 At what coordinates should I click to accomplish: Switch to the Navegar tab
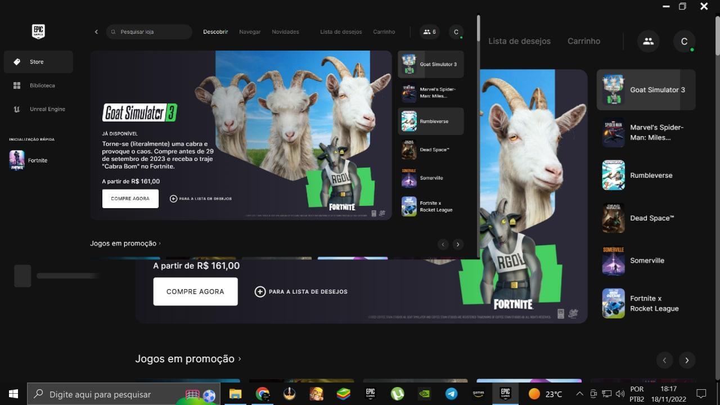coord(250,32)
